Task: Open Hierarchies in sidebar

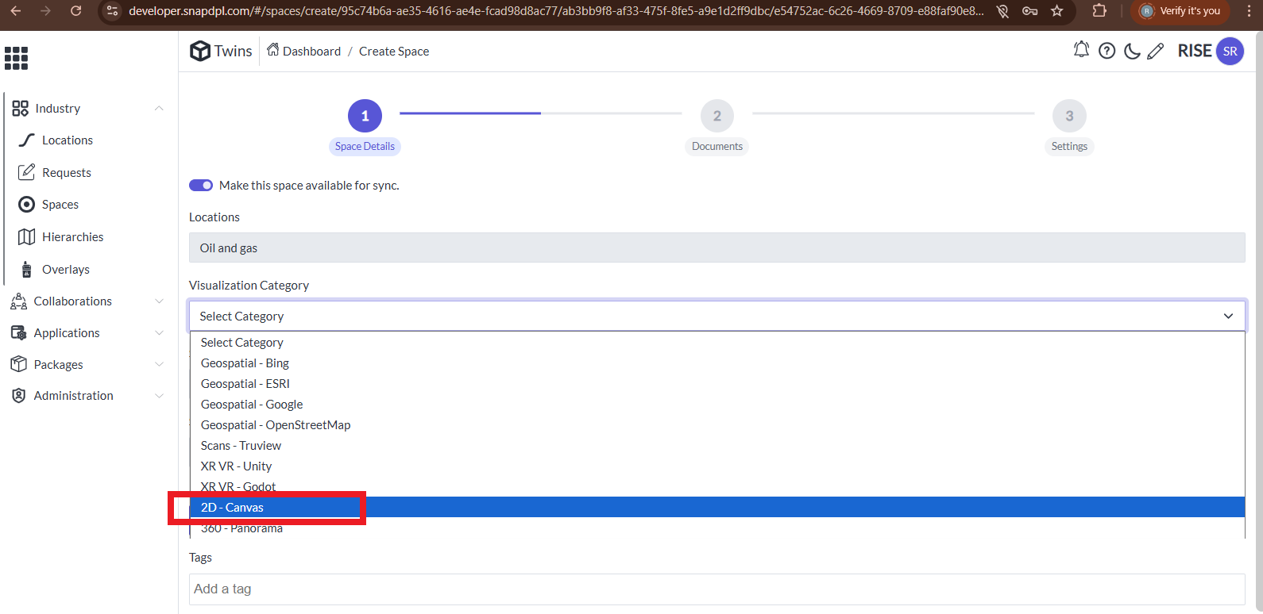Action: (x=73, y=237)
